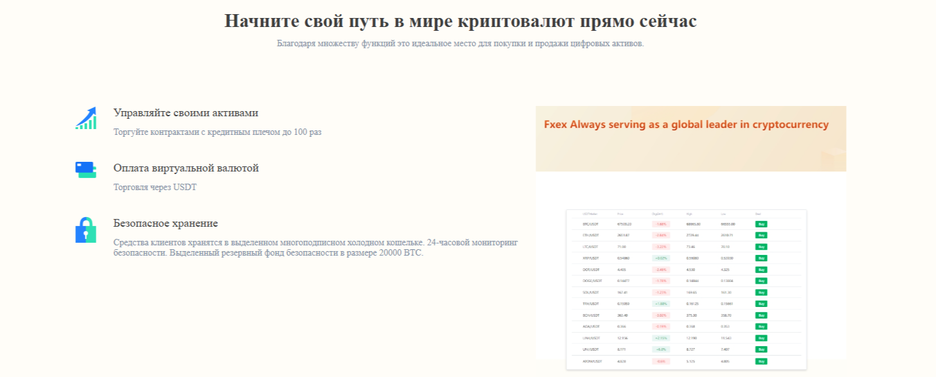This screenshot has height=377, width=936.
Task: Click the green change badge in XRP/USDT row
Action: pyautogui.click(x=661, y=258)
